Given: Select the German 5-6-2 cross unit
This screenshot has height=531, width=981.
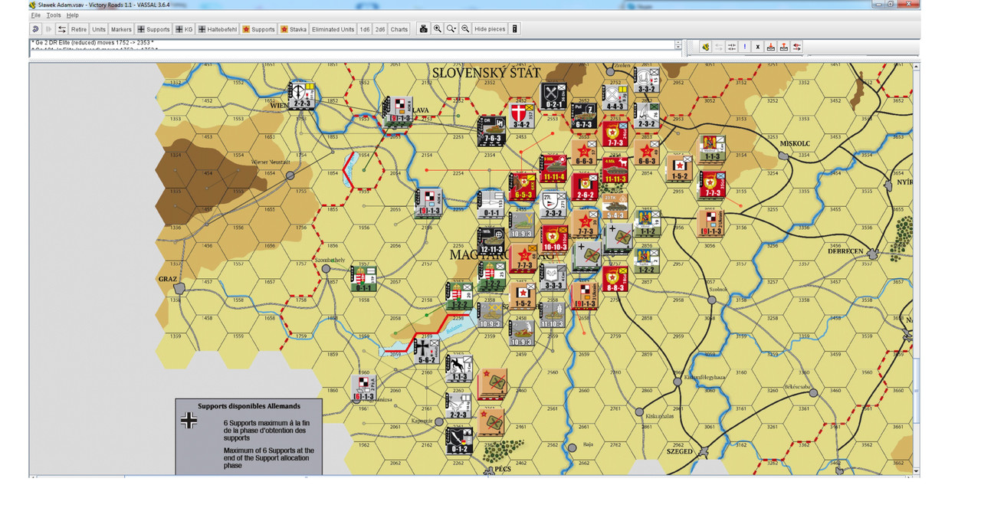Looking at the screenshot, I should point(425,350).
